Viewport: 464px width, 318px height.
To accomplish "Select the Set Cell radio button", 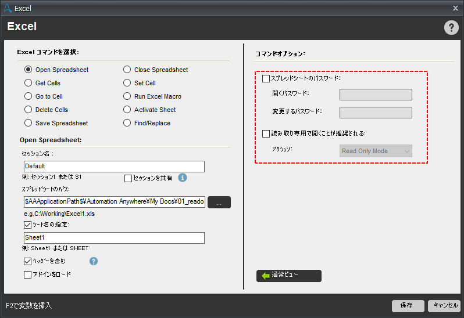I will click(x=127, y=82).
